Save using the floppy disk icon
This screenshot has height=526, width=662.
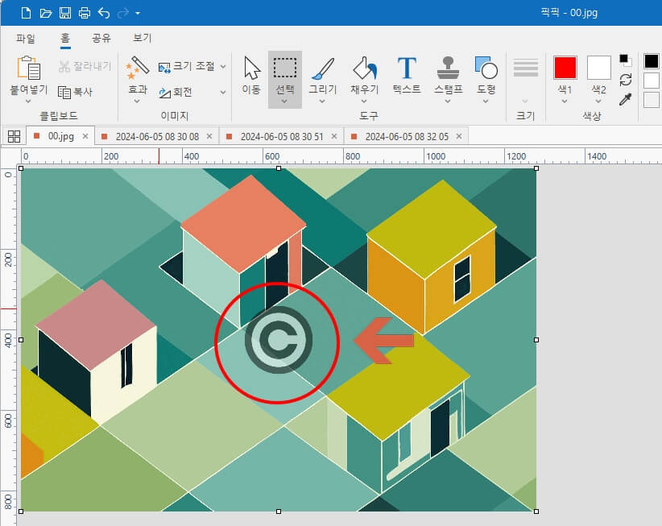65,13
